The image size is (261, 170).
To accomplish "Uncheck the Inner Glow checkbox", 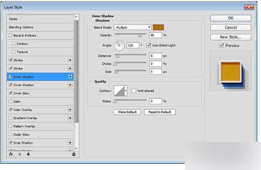I will tap(11, 93).
